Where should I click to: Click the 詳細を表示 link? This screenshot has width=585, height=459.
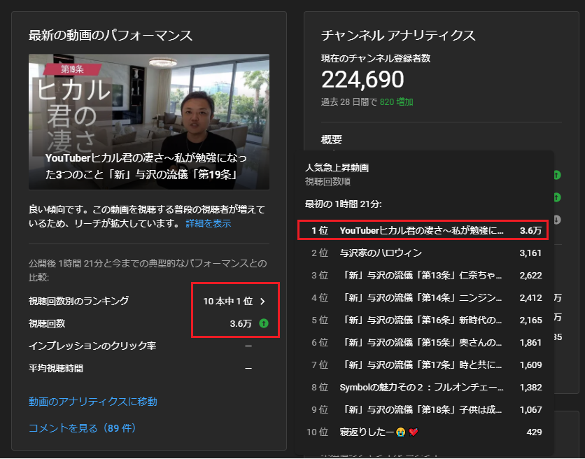click(x=209, y=223)
